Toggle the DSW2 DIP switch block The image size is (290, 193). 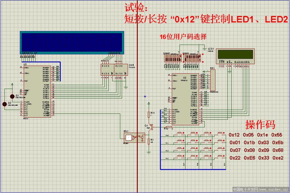point(171,58)
